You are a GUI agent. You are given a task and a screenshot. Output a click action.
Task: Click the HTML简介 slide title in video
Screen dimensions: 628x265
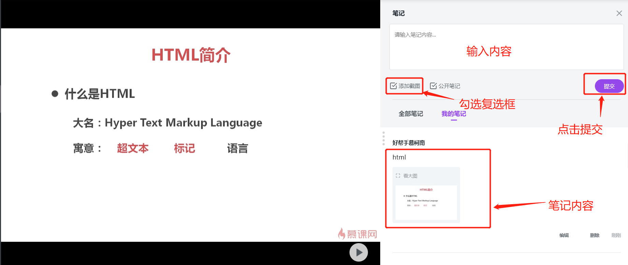191,55
